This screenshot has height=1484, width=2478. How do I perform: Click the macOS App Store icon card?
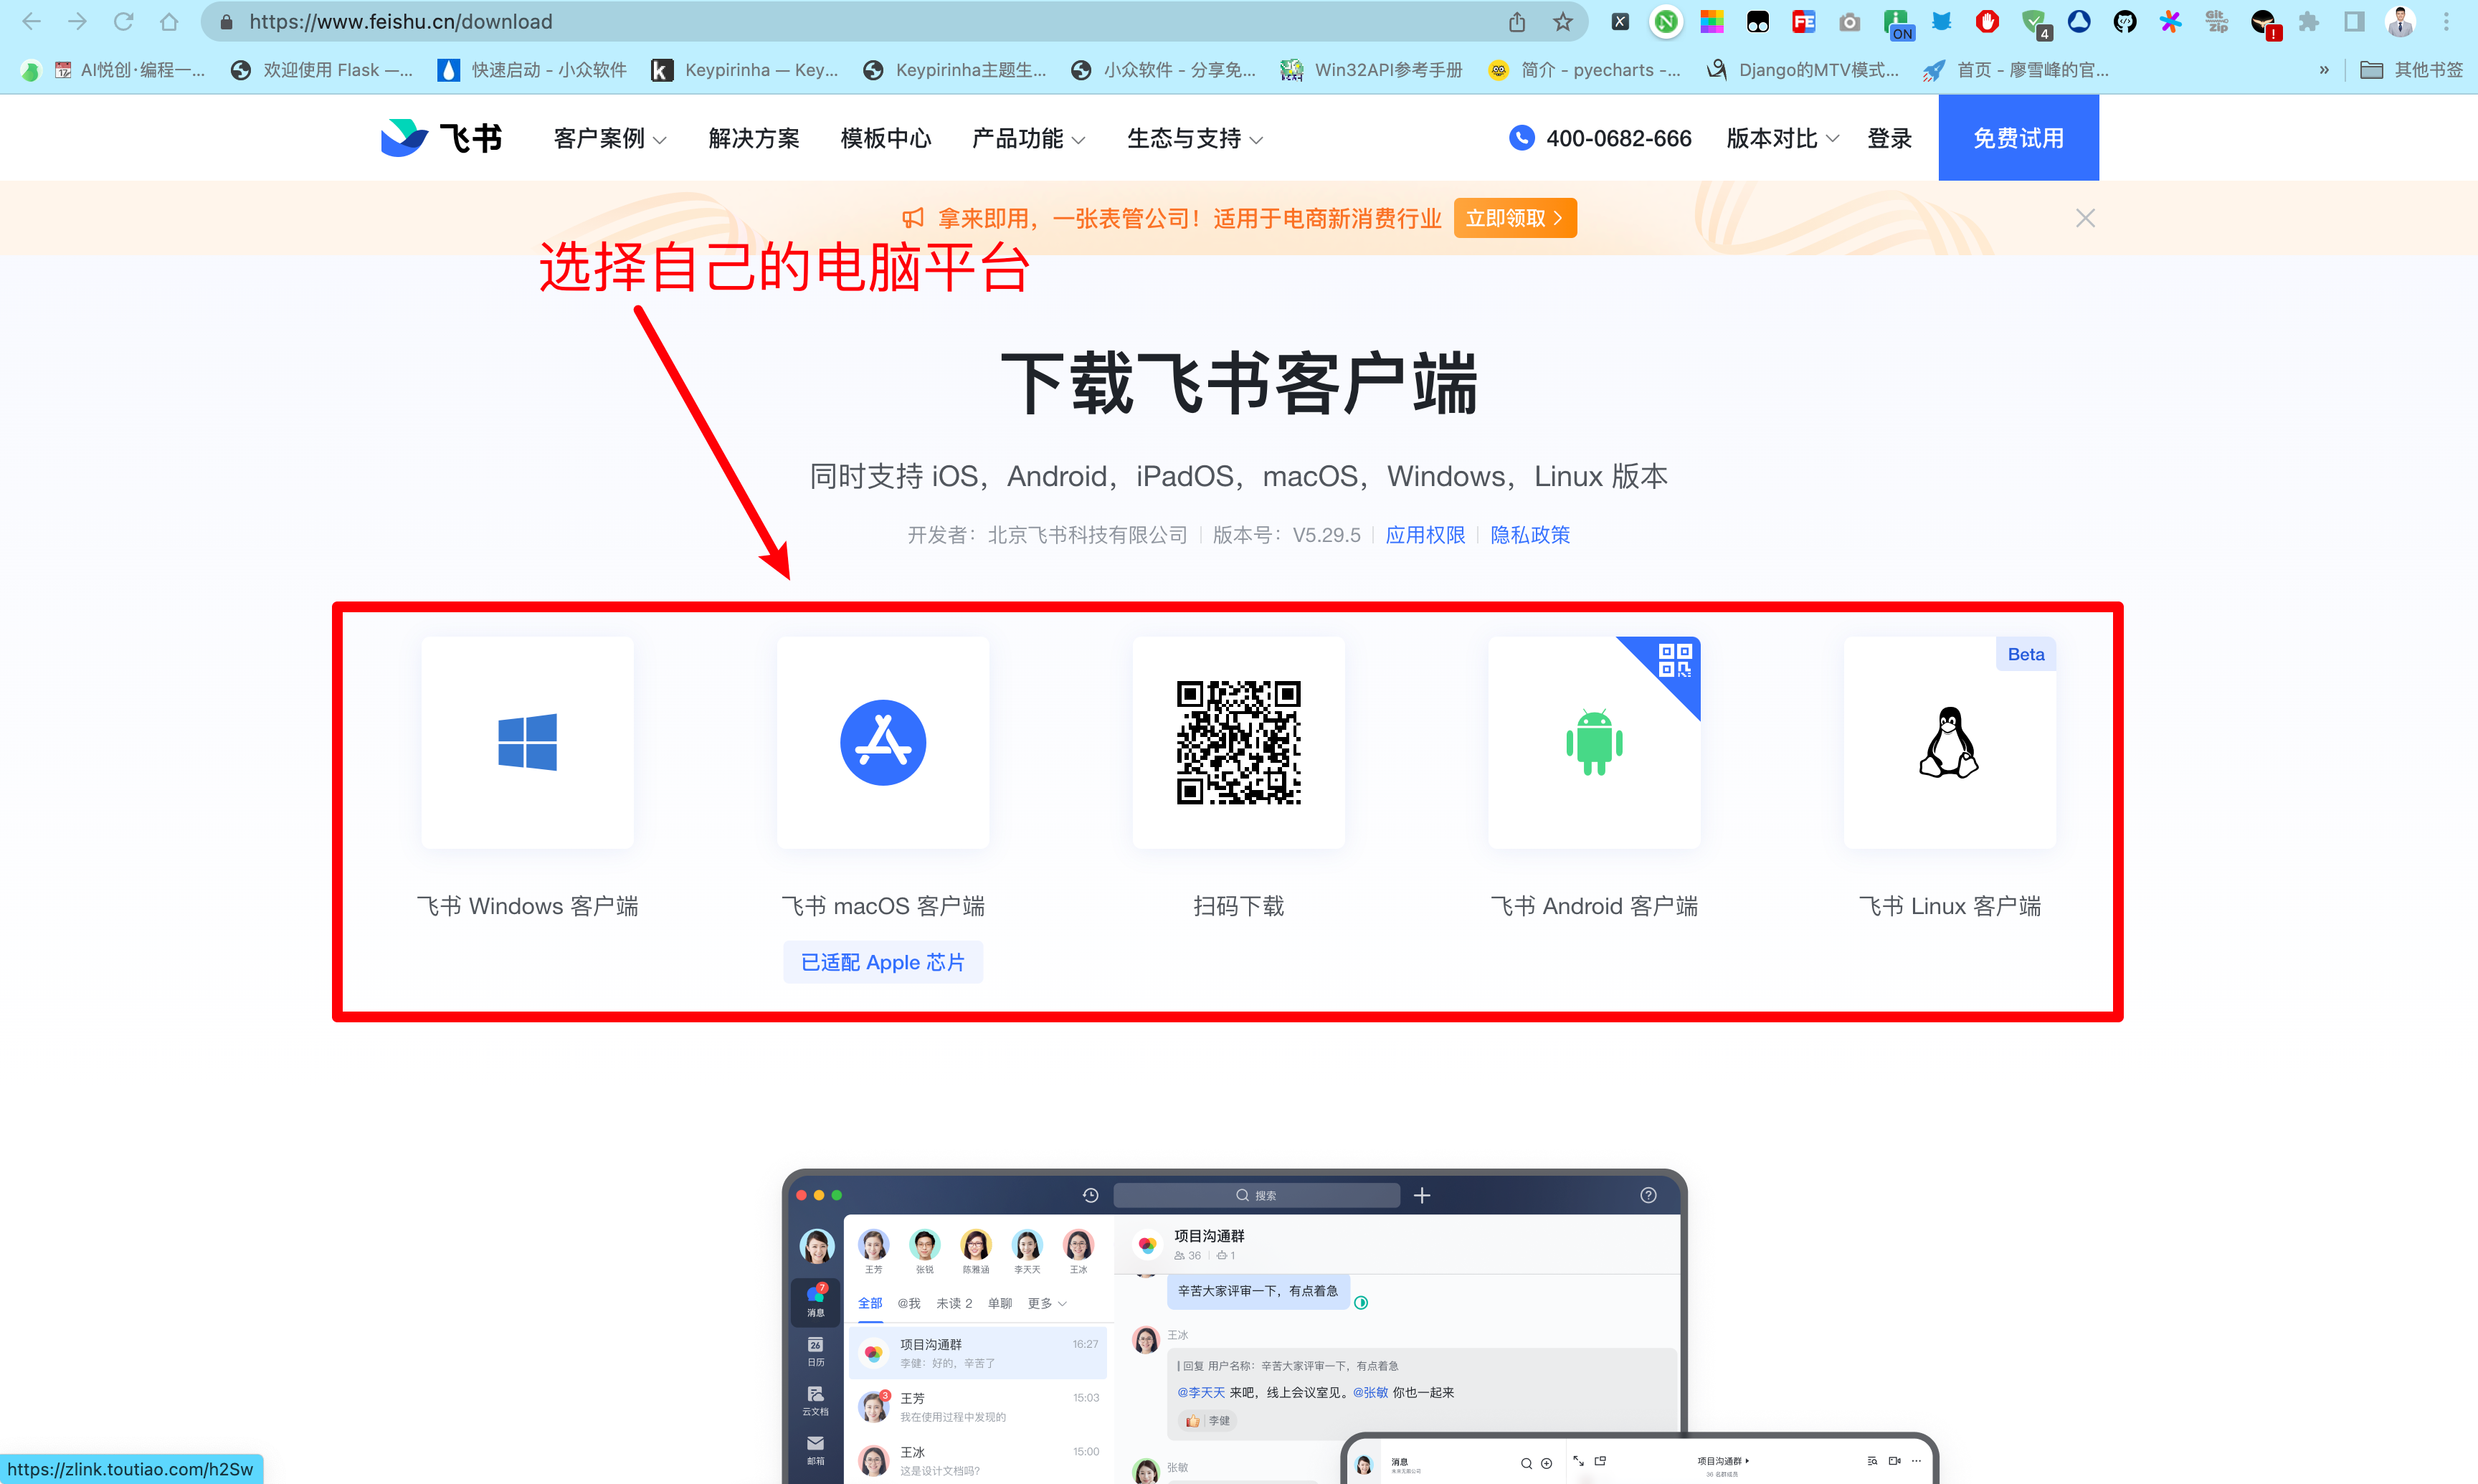coord(883,742)
